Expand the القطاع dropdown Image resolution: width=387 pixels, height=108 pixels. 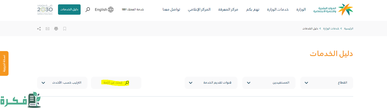[x=327, y=83]
